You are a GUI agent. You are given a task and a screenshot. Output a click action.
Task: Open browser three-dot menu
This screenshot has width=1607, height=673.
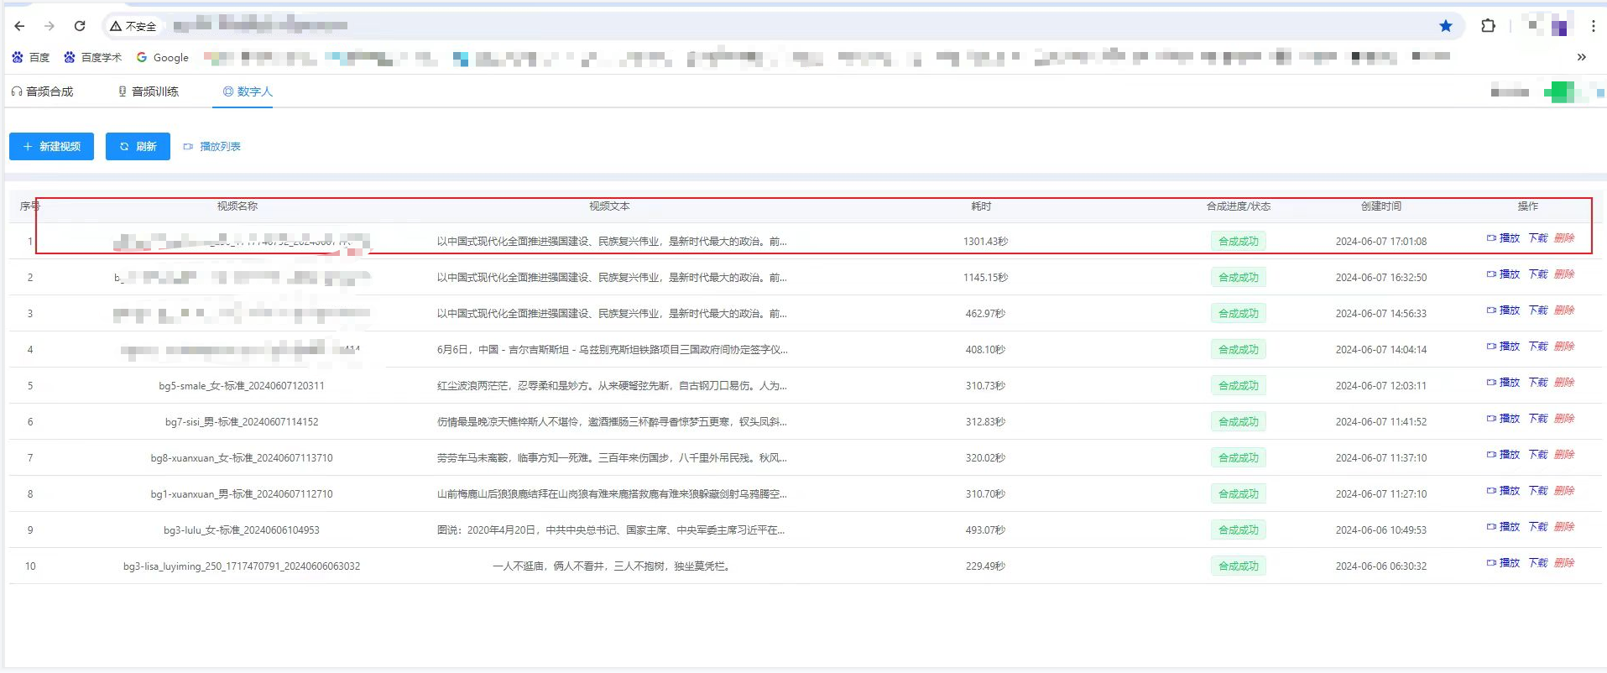1593,26
